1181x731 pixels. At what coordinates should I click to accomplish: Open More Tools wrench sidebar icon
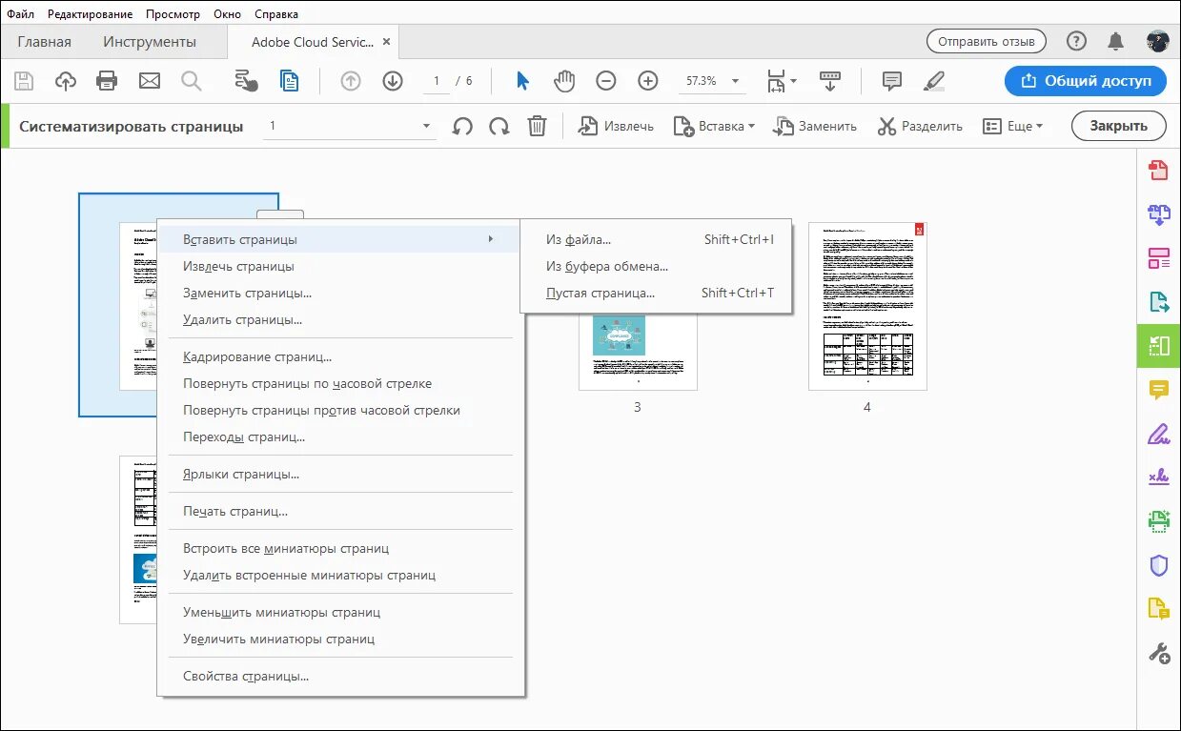coord(1158,653)
